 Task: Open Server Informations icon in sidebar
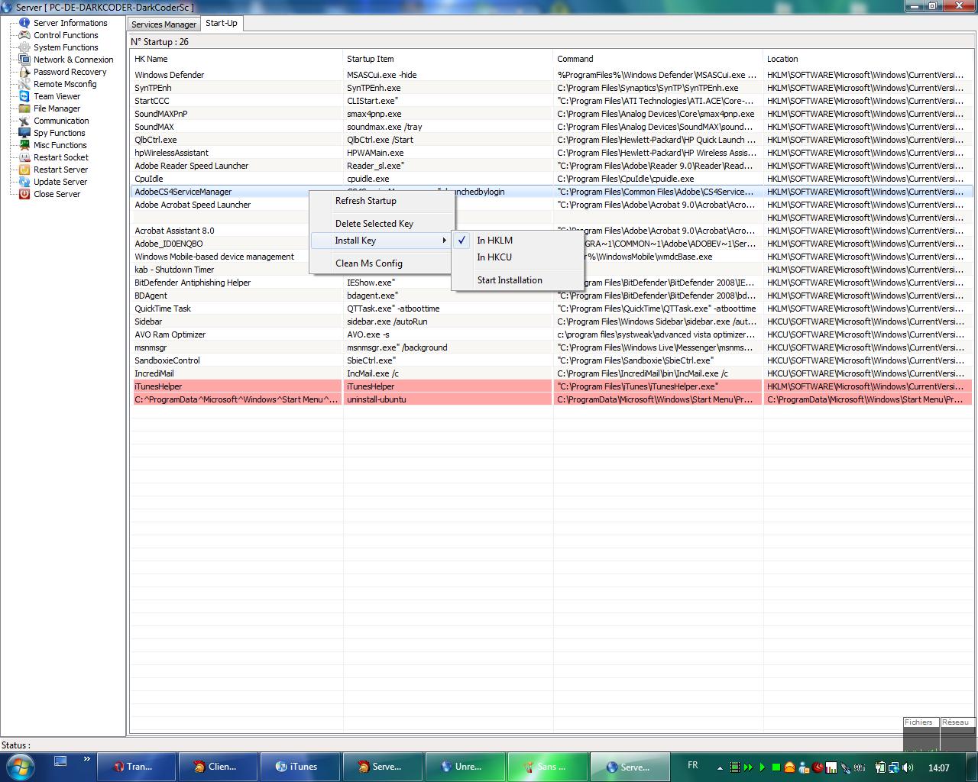pyautogui.click(x=24, y=23)
